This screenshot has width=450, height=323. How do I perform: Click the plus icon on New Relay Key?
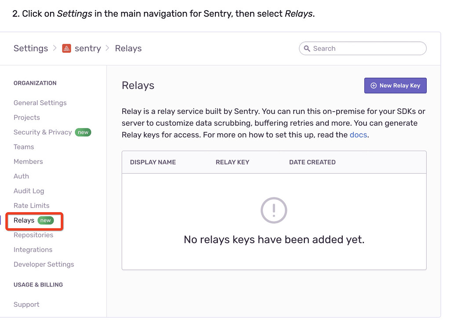(374, 85)
